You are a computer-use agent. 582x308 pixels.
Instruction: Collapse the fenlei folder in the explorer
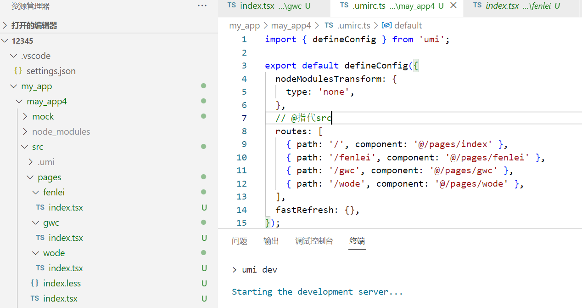pos(36,192)
